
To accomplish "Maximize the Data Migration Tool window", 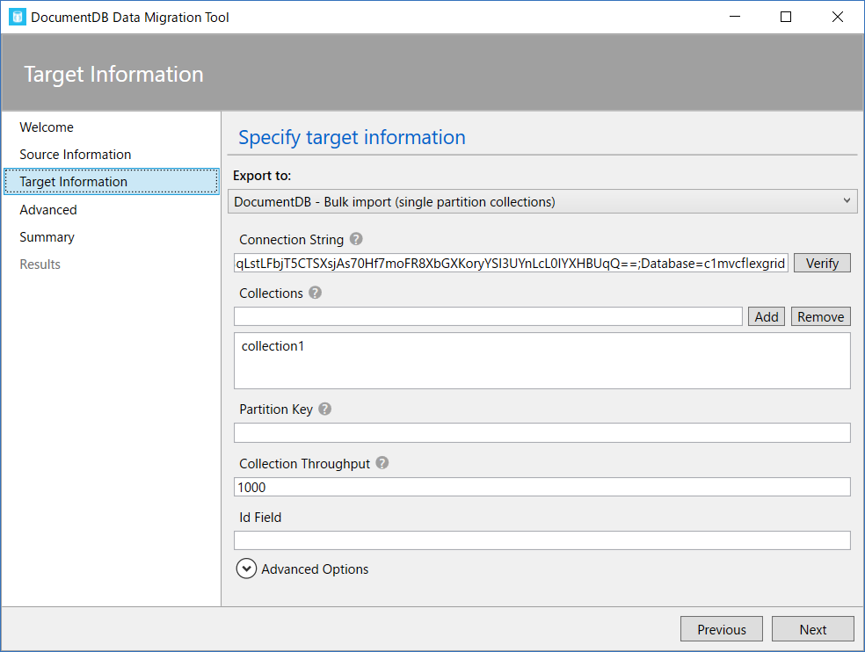I will [x=786, y=17].
